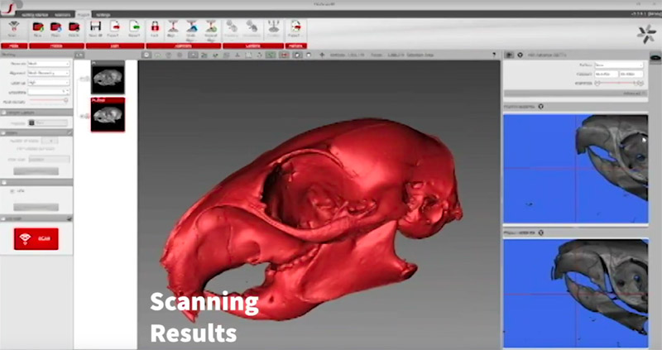Toggle visibility of the first skull scan
Image resolution: width=662 pixels, height=350 pixels.
click(84, 79)
